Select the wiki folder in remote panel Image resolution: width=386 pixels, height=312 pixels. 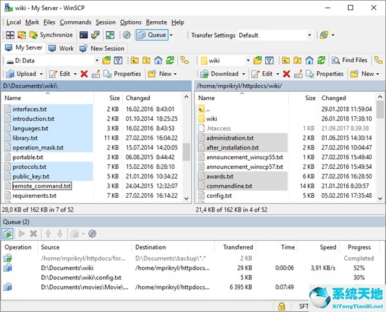click(x=212, y=119)
